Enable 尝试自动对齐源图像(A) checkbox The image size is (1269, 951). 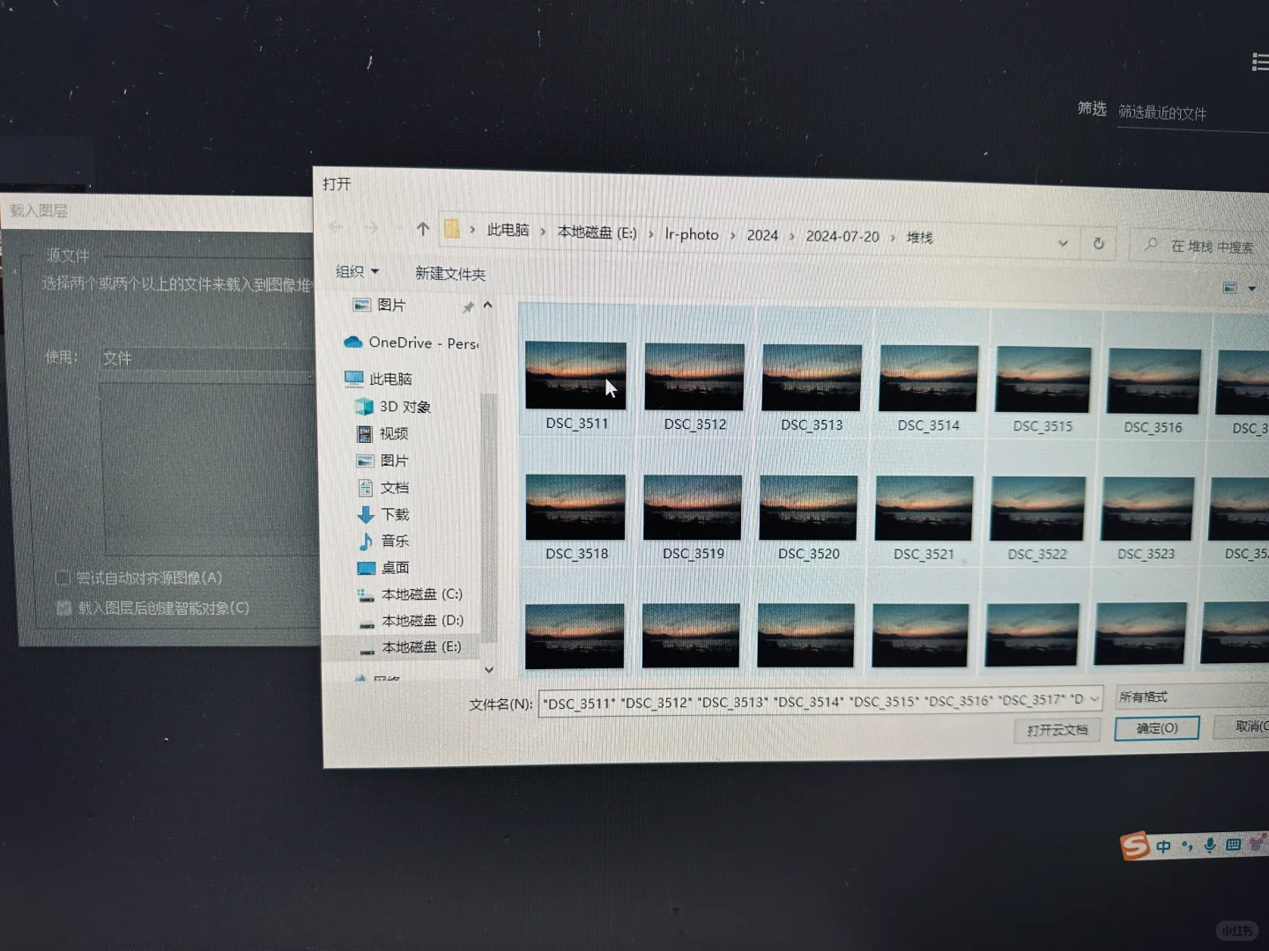click(x=63, y=578)
